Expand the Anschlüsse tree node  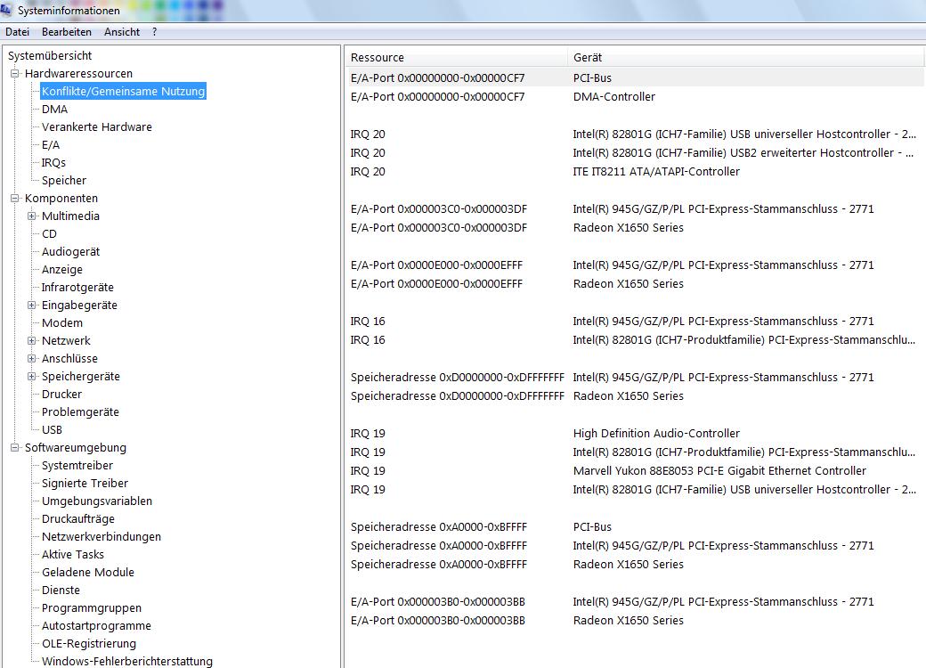(32, 358)
